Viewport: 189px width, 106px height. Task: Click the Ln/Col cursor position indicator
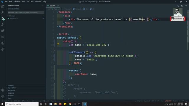[139, 101]
